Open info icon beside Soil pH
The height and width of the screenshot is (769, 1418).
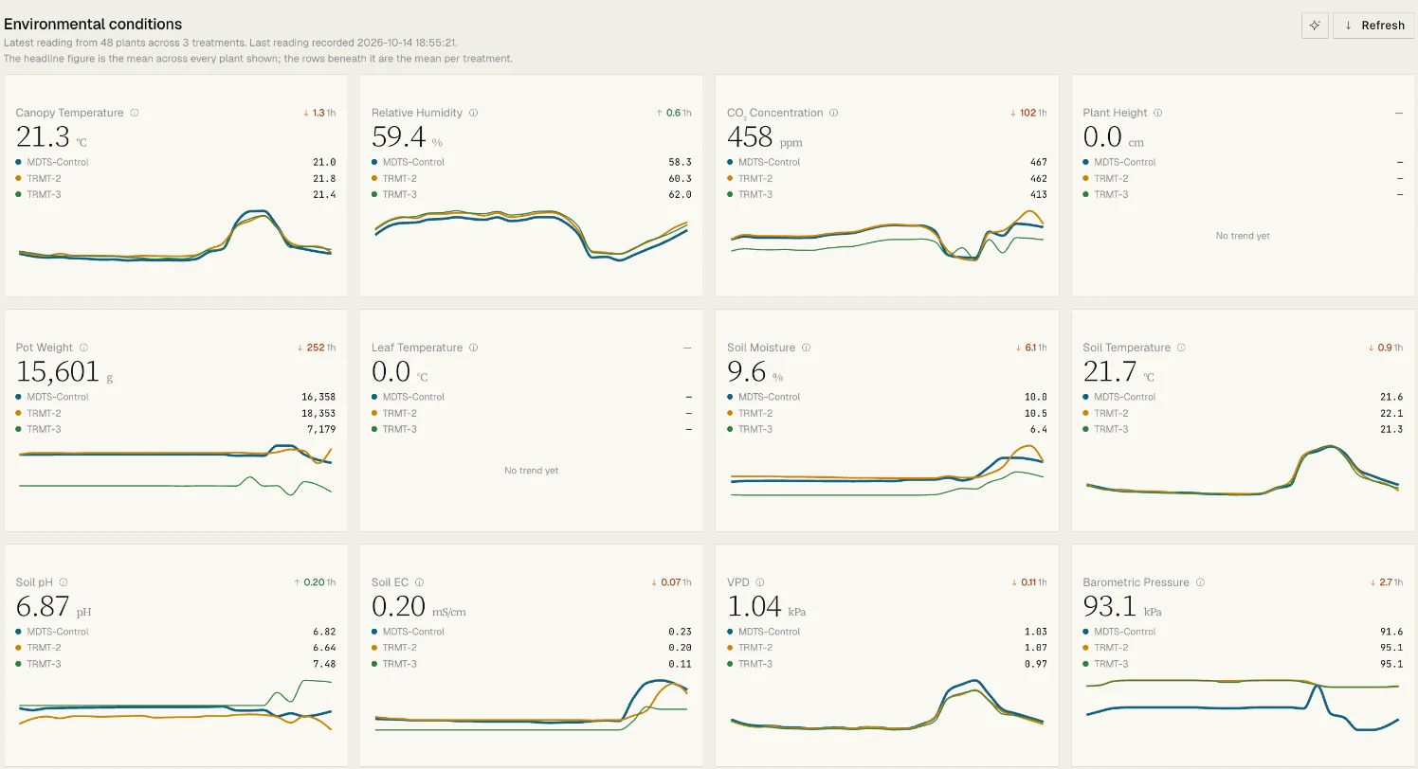[x=64, y=582]
